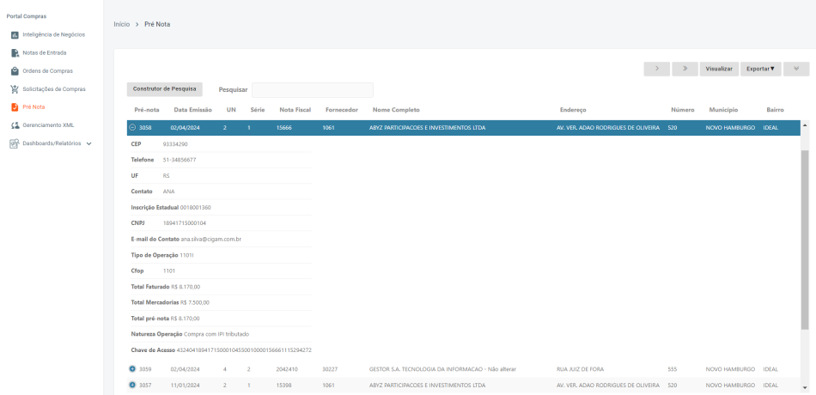Open Solicitações de Compras menu item
816x395 pixels.
tap(53, 89)
